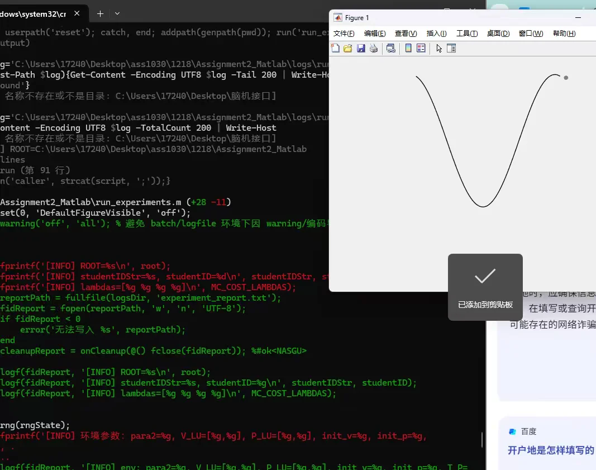The image size is (596, 470).
Task: Click the New Figure icon in Figure 1 toolbar
Action: [x=335, y=48]
